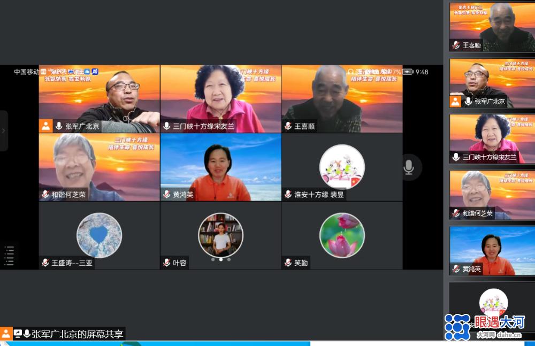Click the muted mic icon beside 叶容
The image size is (535, 346).
[166, 263]
